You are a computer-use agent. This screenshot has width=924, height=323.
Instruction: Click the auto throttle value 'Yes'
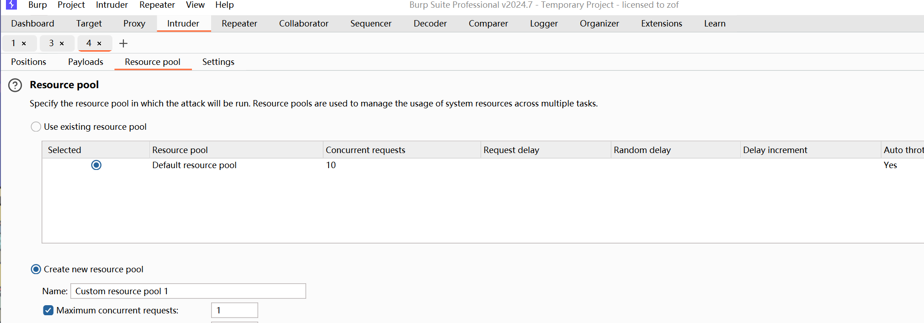(890, 165)
